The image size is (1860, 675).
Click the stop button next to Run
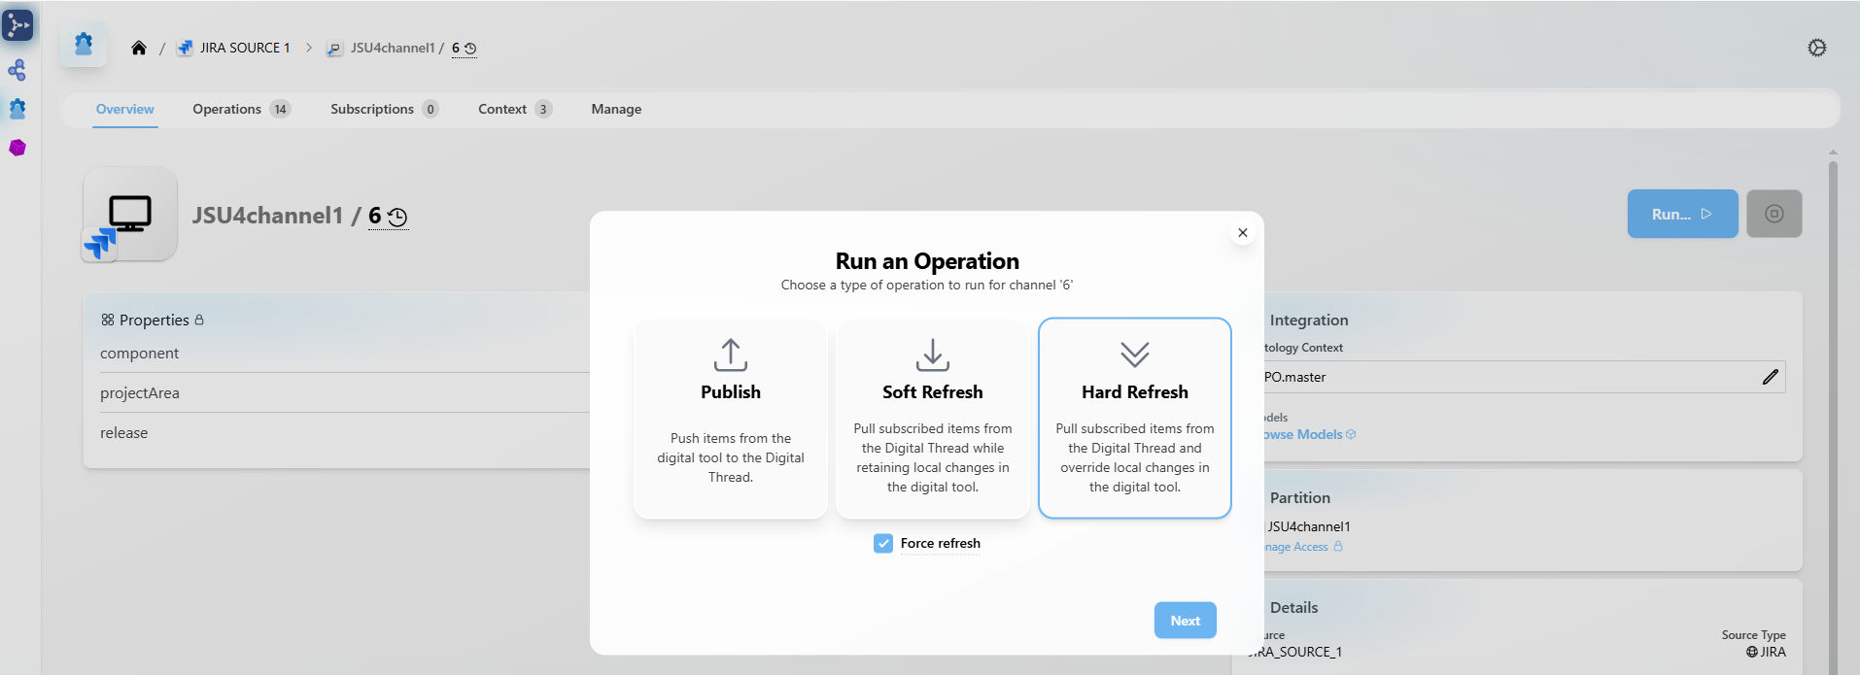[1774, 214]
